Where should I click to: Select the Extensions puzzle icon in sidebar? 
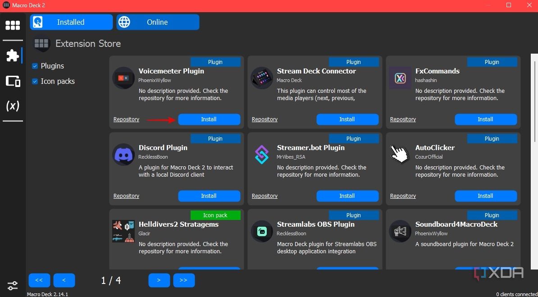[13, 55]
